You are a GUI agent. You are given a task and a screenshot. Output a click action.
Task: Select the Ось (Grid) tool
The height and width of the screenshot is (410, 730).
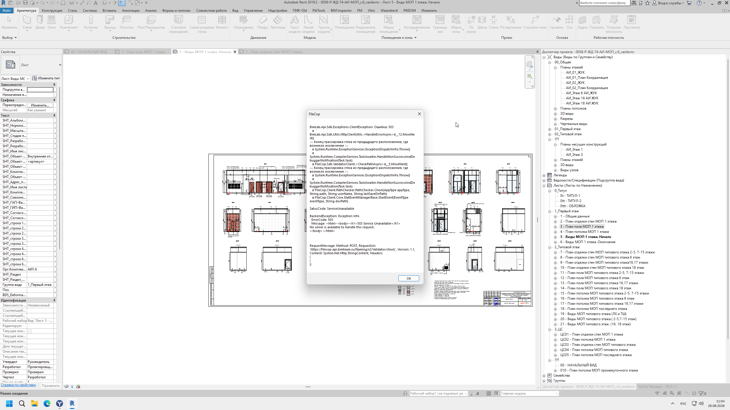coord(569,23)
